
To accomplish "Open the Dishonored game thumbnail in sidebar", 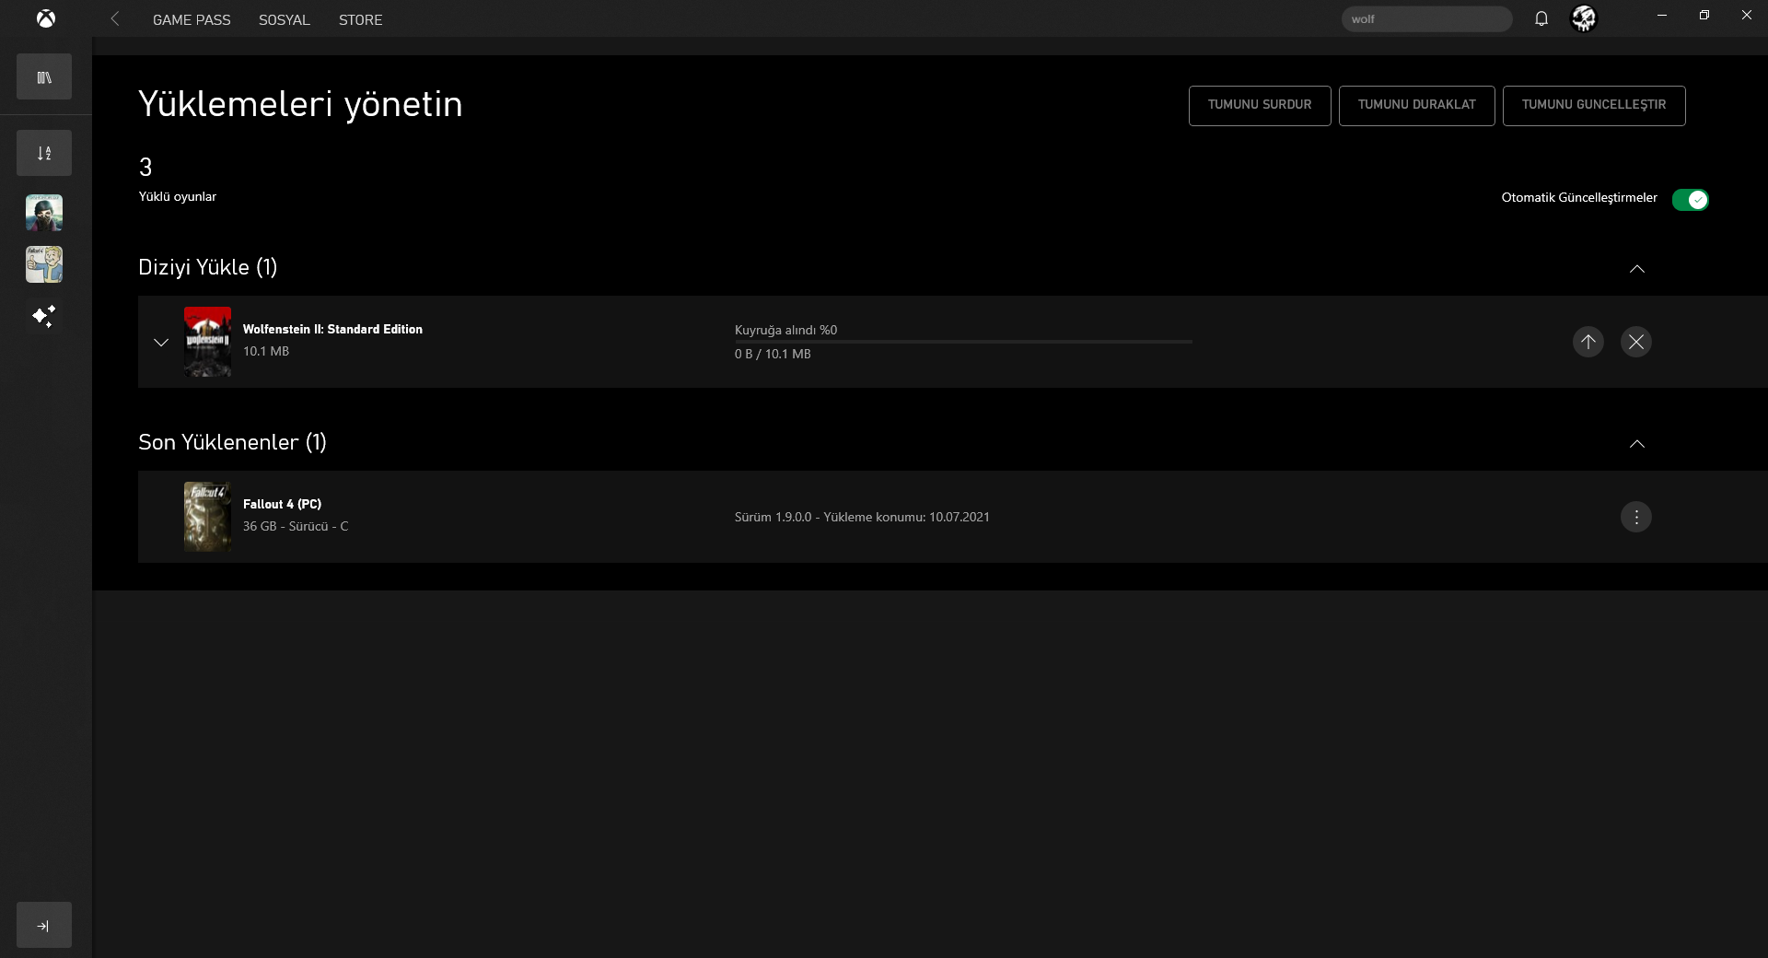I will click(x=44, y=213).
